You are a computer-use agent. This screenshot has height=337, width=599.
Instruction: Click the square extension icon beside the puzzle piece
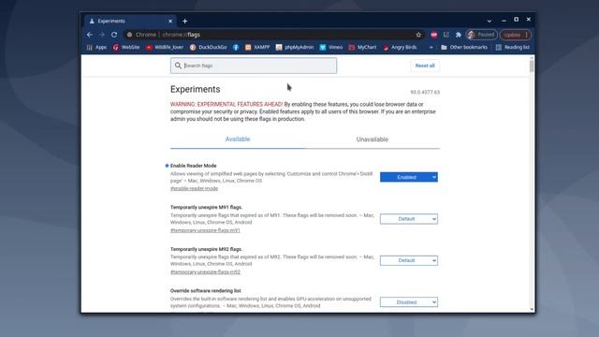446,35
